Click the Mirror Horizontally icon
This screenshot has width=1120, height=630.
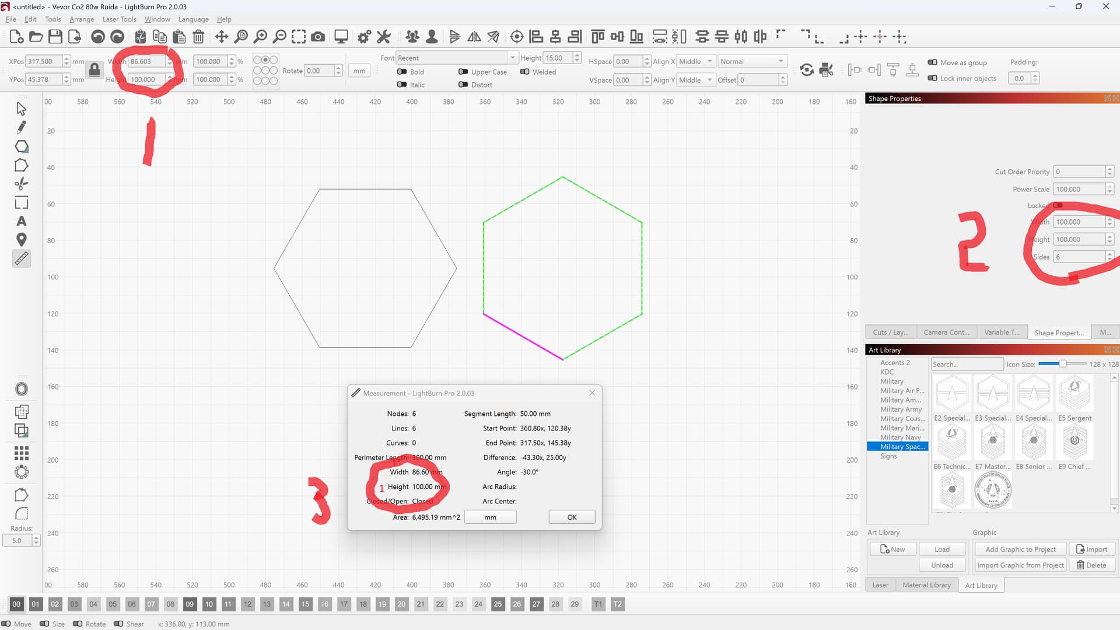tap(474, 36)
